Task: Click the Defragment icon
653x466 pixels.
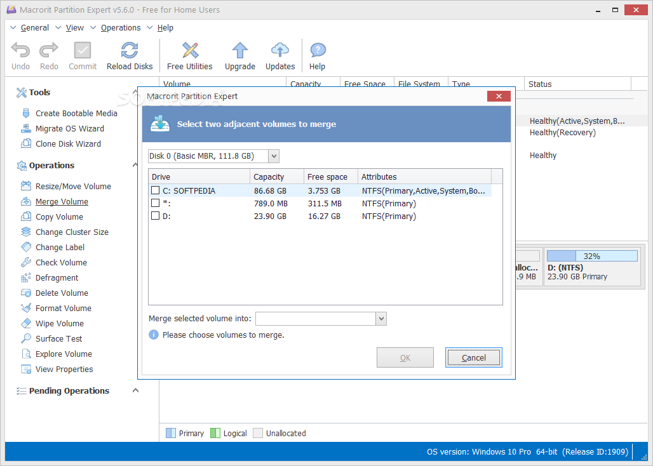Action: (26, 277)
